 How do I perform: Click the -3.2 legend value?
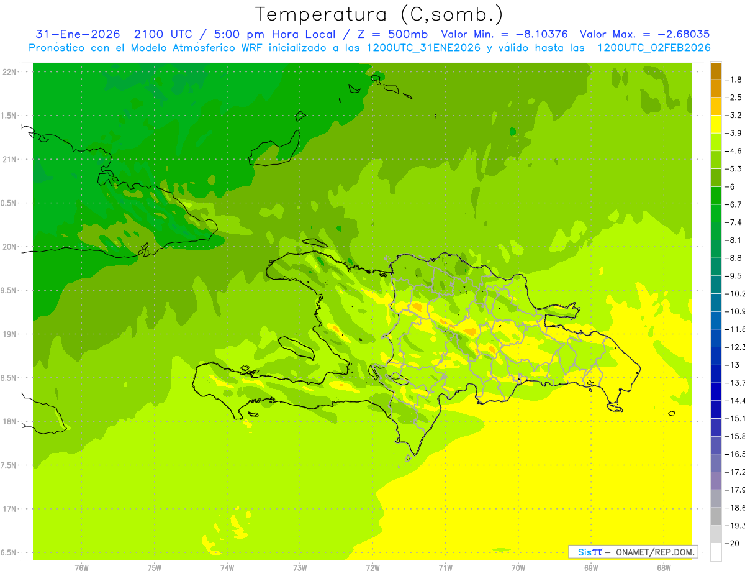tap(734, 116)
